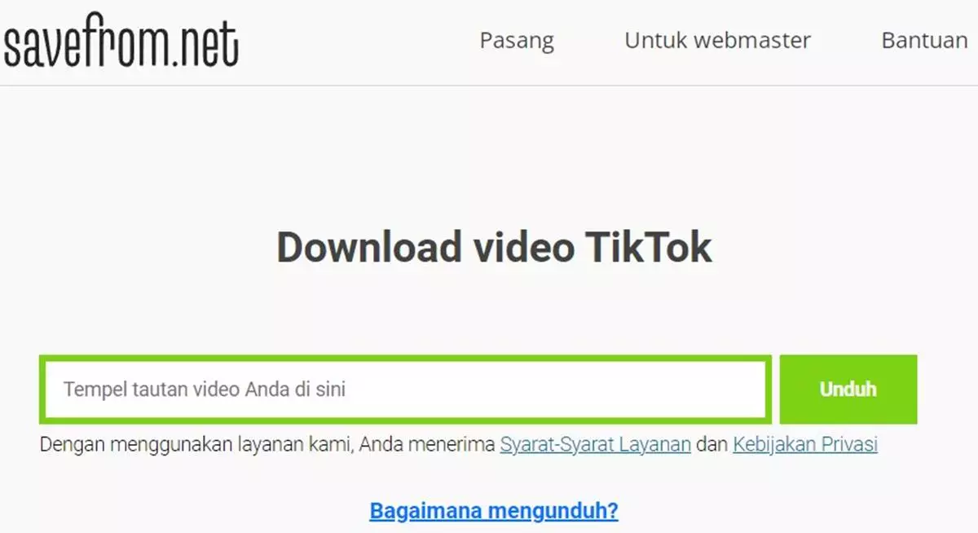This screenshot has height=533, width=978.
Task: Open the Pasang menu item
Action: 517,41
